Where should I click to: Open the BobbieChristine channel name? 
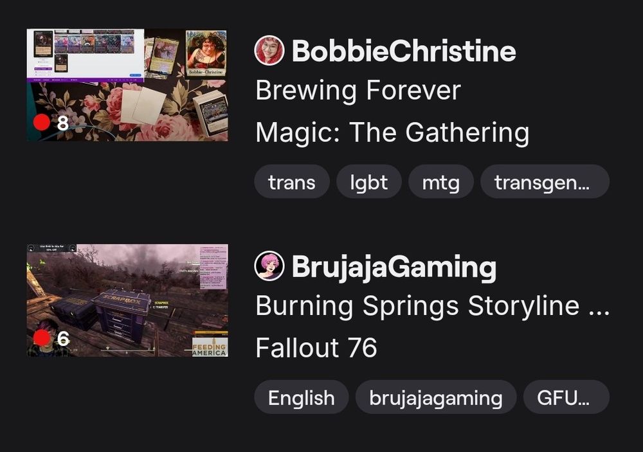coord(404,51)
